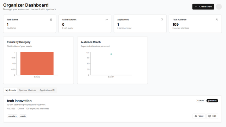Click the Edit button for tech innovation
Screen dimensions: 226x127
[212, 116]
